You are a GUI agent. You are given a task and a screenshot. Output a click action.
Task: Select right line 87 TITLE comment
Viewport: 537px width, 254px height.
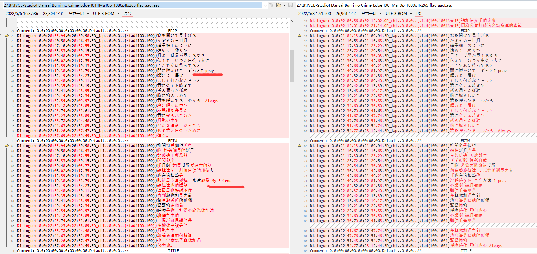click(x=423, y=251)
